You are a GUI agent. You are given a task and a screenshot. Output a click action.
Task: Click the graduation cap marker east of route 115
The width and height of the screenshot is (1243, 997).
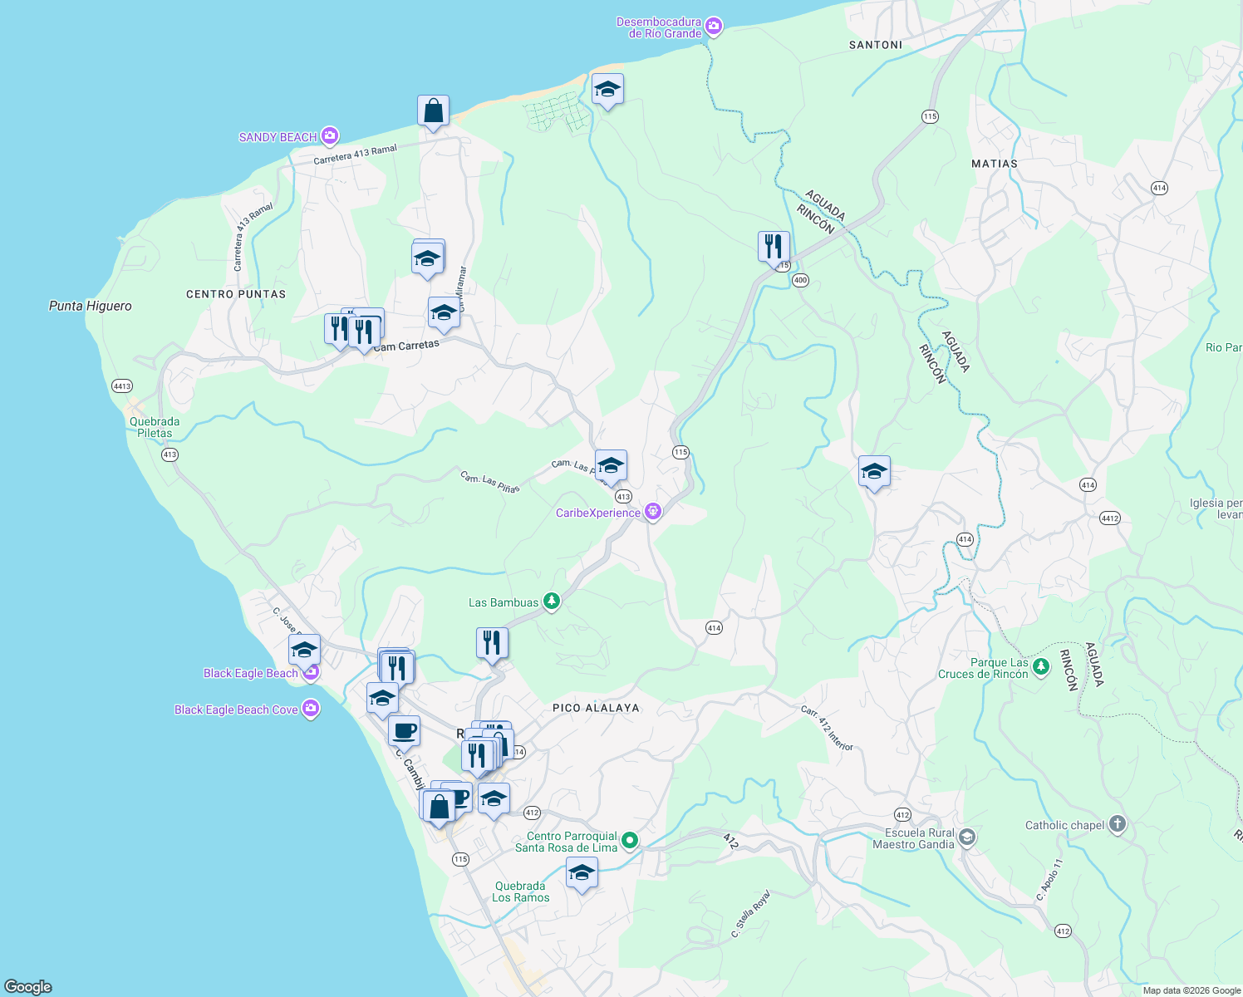point(874,471)
